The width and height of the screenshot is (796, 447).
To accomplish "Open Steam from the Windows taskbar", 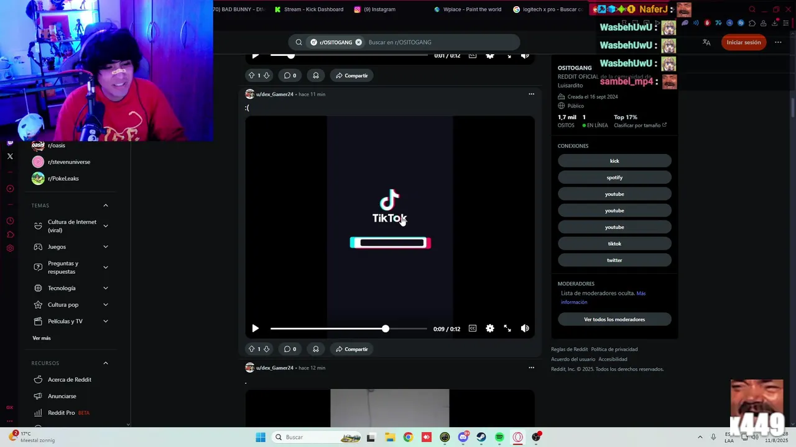I will click(x=481, y=437).
